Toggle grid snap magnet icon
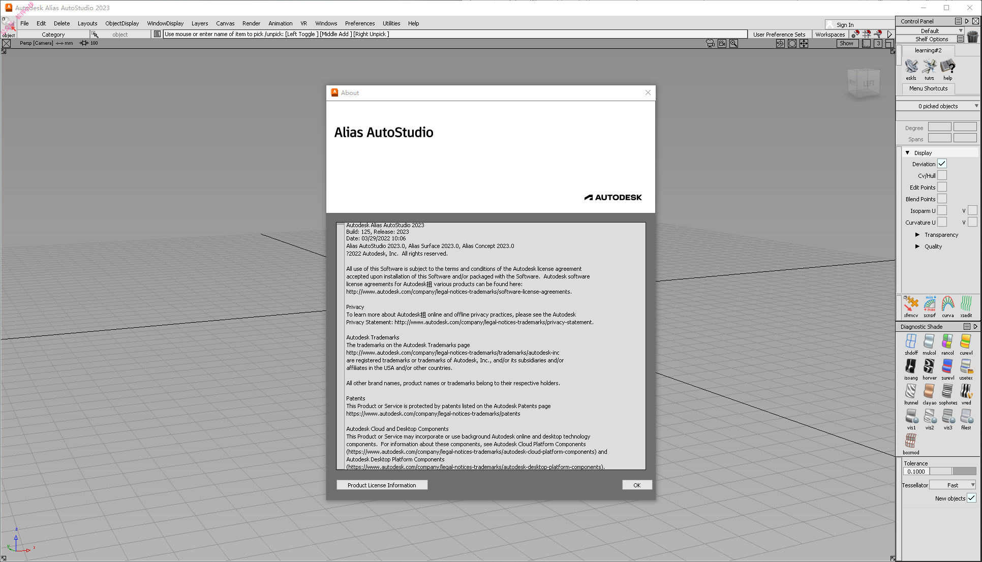 point(867,34)
